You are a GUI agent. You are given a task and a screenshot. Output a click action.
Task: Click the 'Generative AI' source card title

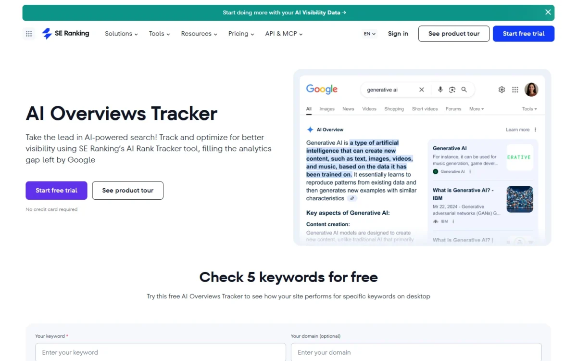pos(450,148)
